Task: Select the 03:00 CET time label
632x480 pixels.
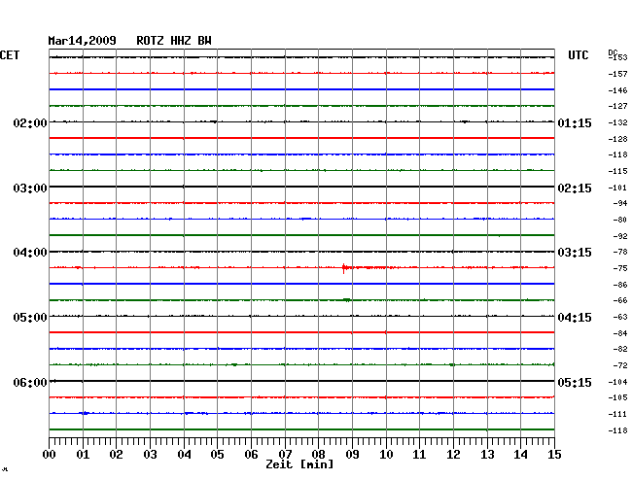Action: coord(30,189)
